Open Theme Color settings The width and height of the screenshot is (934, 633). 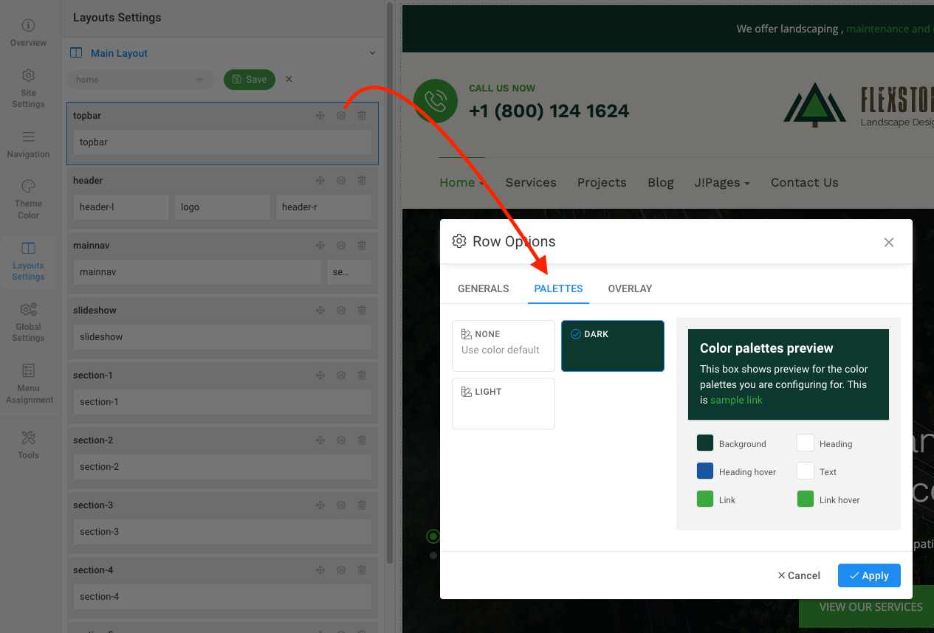(28, 199)
